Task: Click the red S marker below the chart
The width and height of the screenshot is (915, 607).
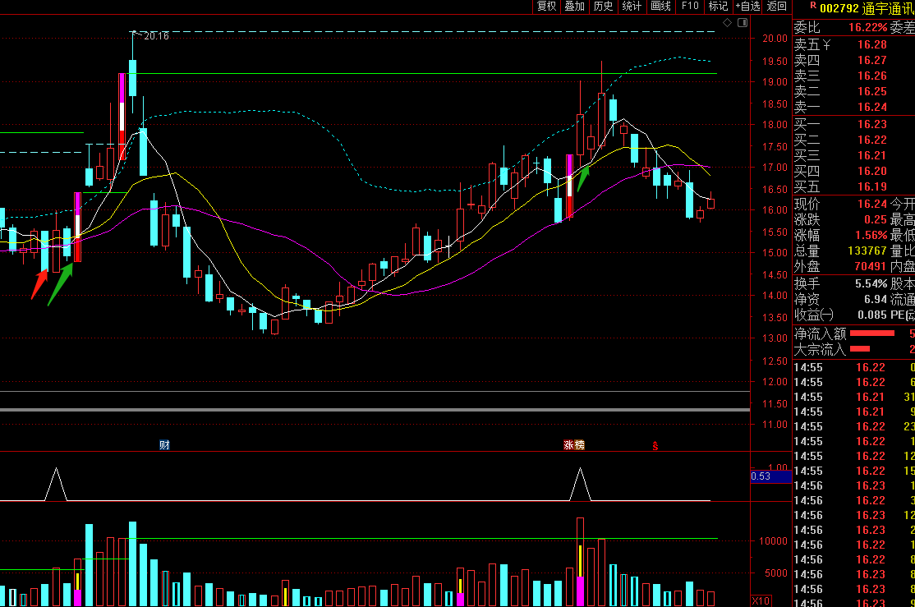Action: click(x=655, y=446)
